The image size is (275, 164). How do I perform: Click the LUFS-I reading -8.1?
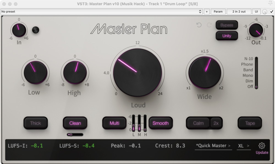coord(37,146)
